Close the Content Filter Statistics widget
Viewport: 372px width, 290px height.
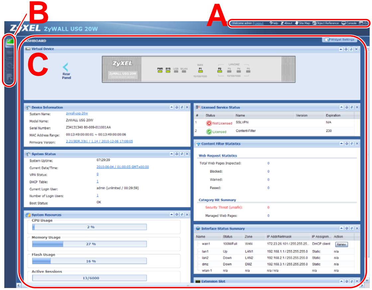[x=357, y=144]
